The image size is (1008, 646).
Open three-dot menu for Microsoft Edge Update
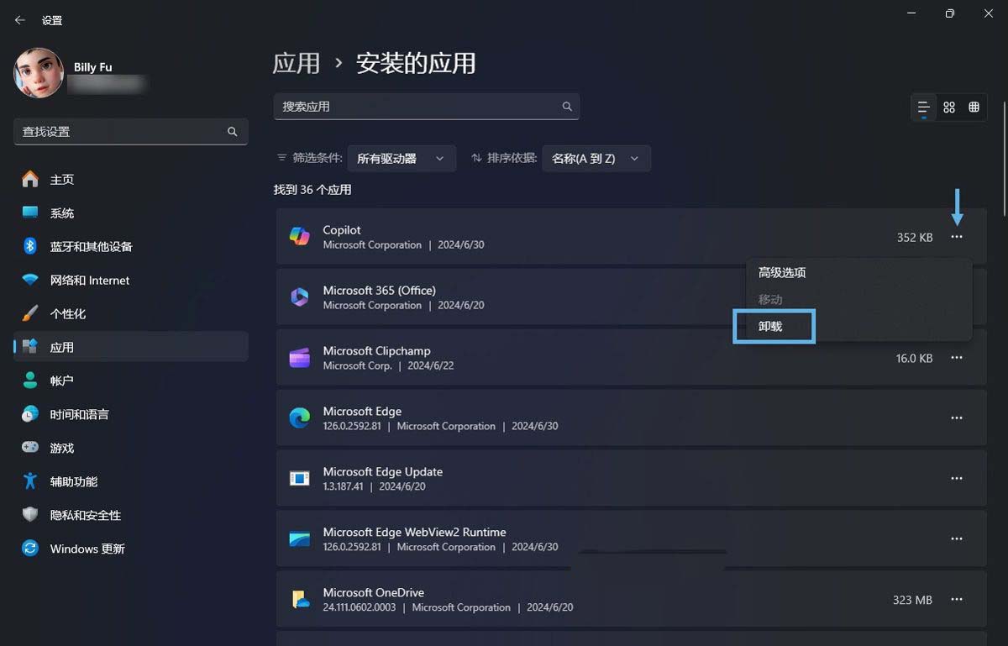tap(957, 479)
